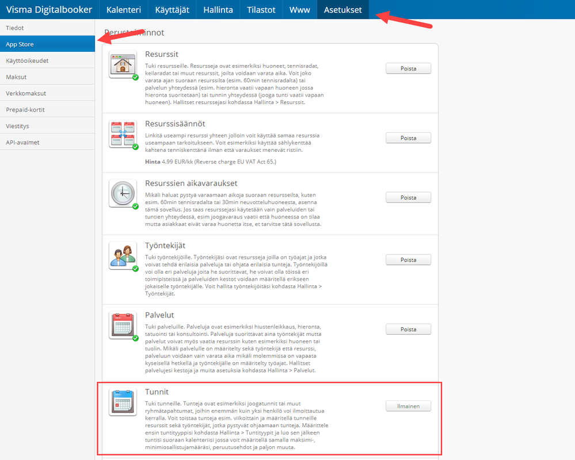This screenshot has width=575, height=460.
Task: Click the Työntekijät people icon
Action: click(x=123, y=256)
